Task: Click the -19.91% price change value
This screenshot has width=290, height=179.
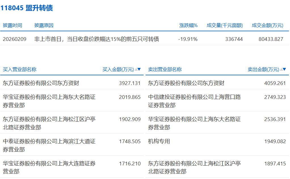Action: click(188, 39)
